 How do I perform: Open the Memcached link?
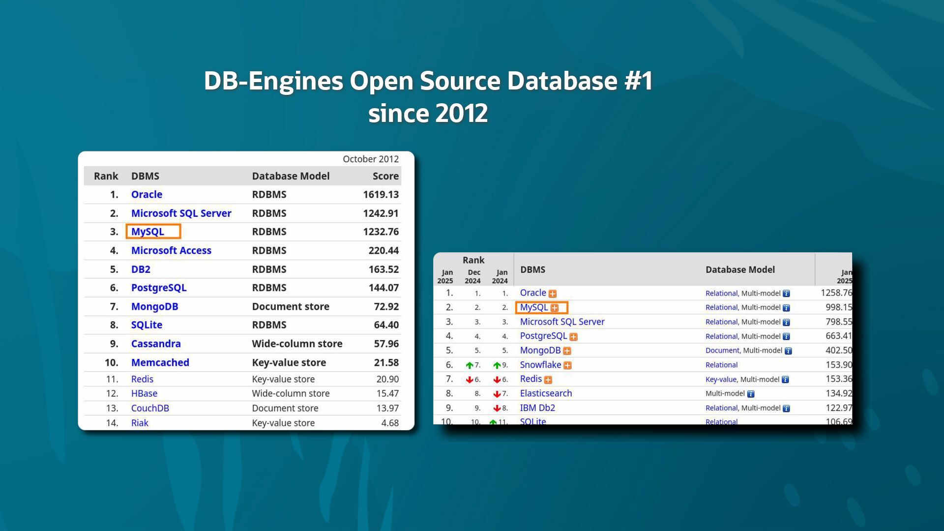tap(160, 362)
